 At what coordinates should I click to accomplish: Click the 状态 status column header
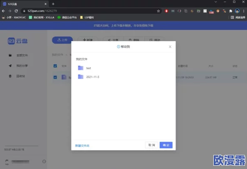coord(235,66)
